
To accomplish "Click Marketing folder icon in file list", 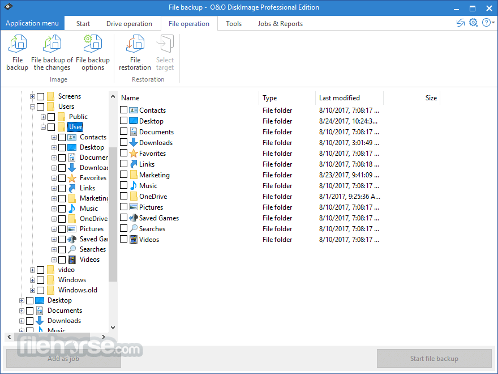I will (134, 175).
